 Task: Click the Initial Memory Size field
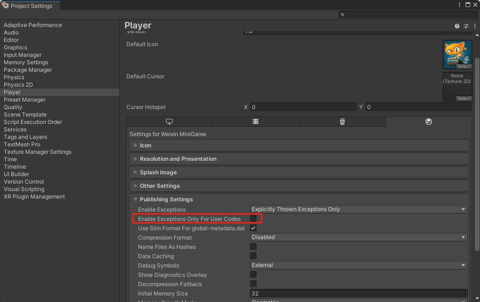point(358,294)
